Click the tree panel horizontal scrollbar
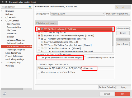The image size is (132, 98). click(x=12, y=89)
